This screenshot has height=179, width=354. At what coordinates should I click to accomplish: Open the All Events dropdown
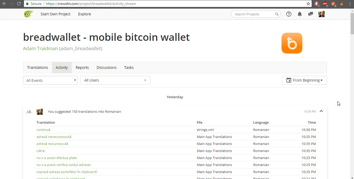[x=50, y=80]
